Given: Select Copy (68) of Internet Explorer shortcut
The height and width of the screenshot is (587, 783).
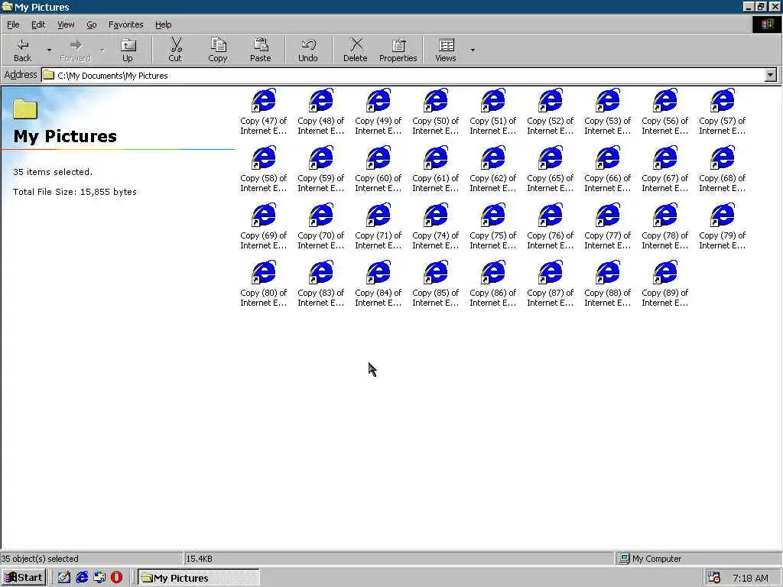Looking at the screenshot, I should [723, 169].
